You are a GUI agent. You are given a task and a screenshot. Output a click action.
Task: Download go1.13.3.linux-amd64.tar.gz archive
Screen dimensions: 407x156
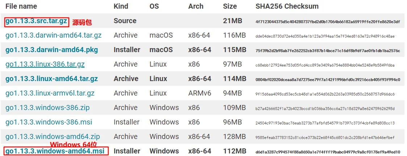pos(52,79)
